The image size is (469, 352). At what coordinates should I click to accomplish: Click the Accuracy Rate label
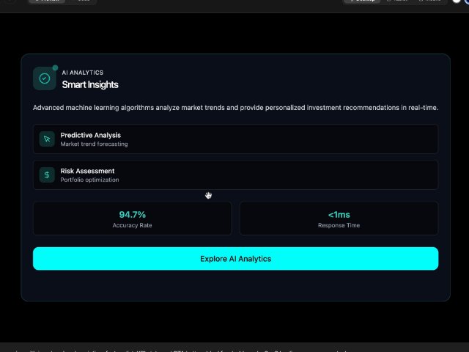[132, 225]
